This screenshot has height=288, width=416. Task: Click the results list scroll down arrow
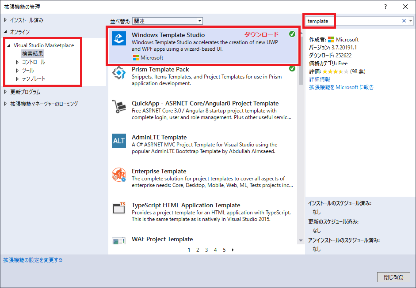[x=301, y=240]
